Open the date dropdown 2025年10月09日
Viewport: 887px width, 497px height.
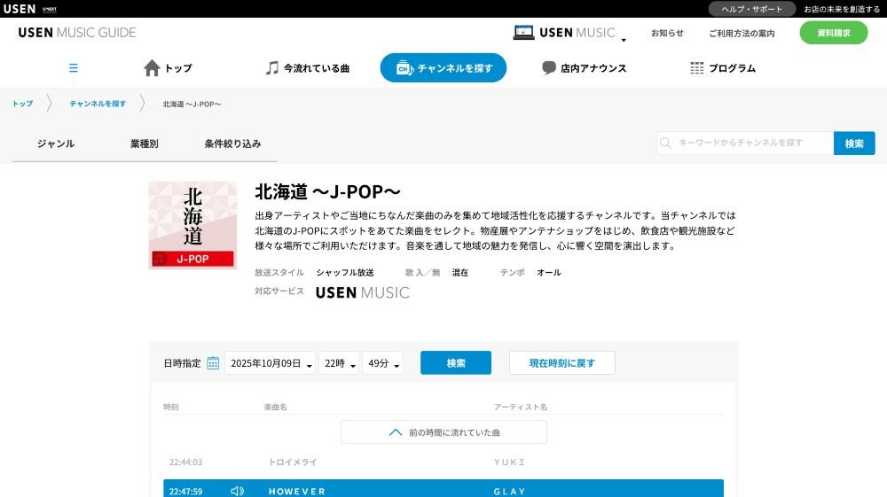[x=271, y=363]
